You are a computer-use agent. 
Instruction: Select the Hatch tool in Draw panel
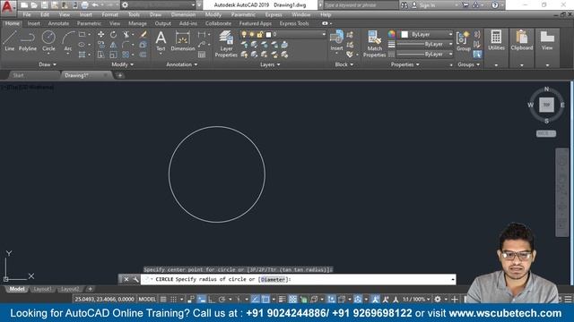pos(82,55)
